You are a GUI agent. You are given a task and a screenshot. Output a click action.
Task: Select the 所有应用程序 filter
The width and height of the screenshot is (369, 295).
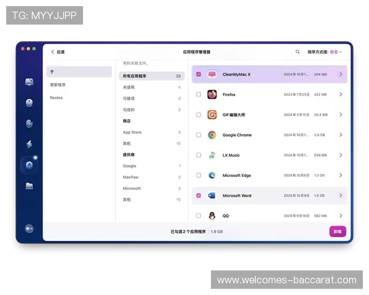pos(152,76)
